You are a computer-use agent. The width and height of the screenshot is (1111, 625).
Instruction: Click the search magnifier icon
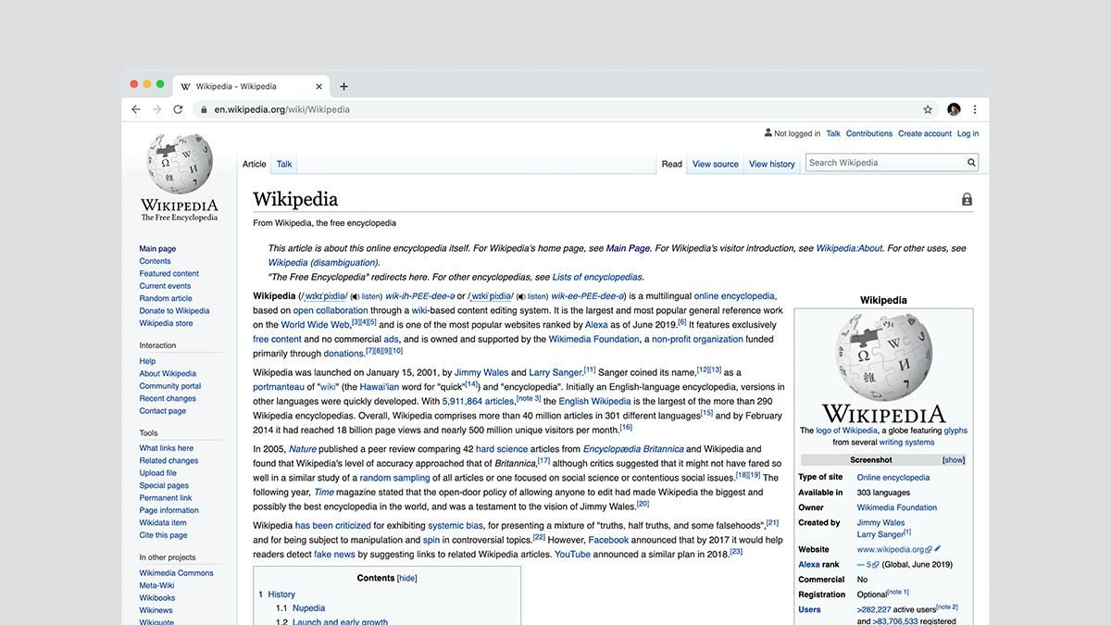click(971, 163)
